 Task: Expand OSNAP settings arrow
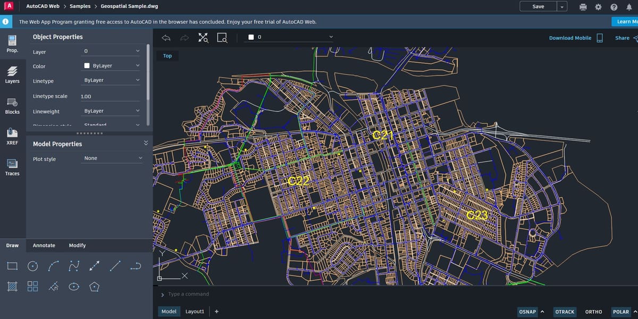coord(542,312)
